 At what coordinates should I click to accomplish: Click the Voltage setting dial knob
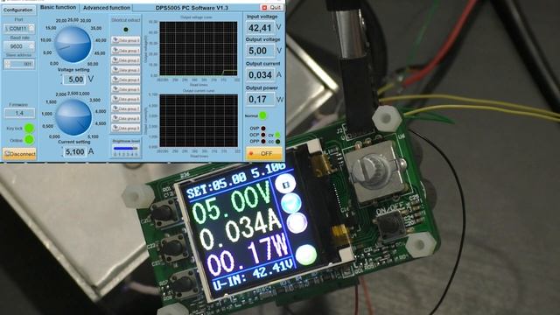(x=73, y=45)
